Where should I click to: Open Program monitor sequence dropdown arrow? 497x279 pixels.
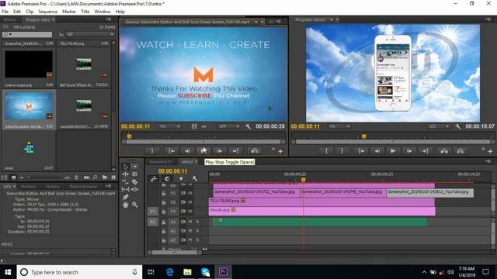pyautogui.click(x=332, y=19)
